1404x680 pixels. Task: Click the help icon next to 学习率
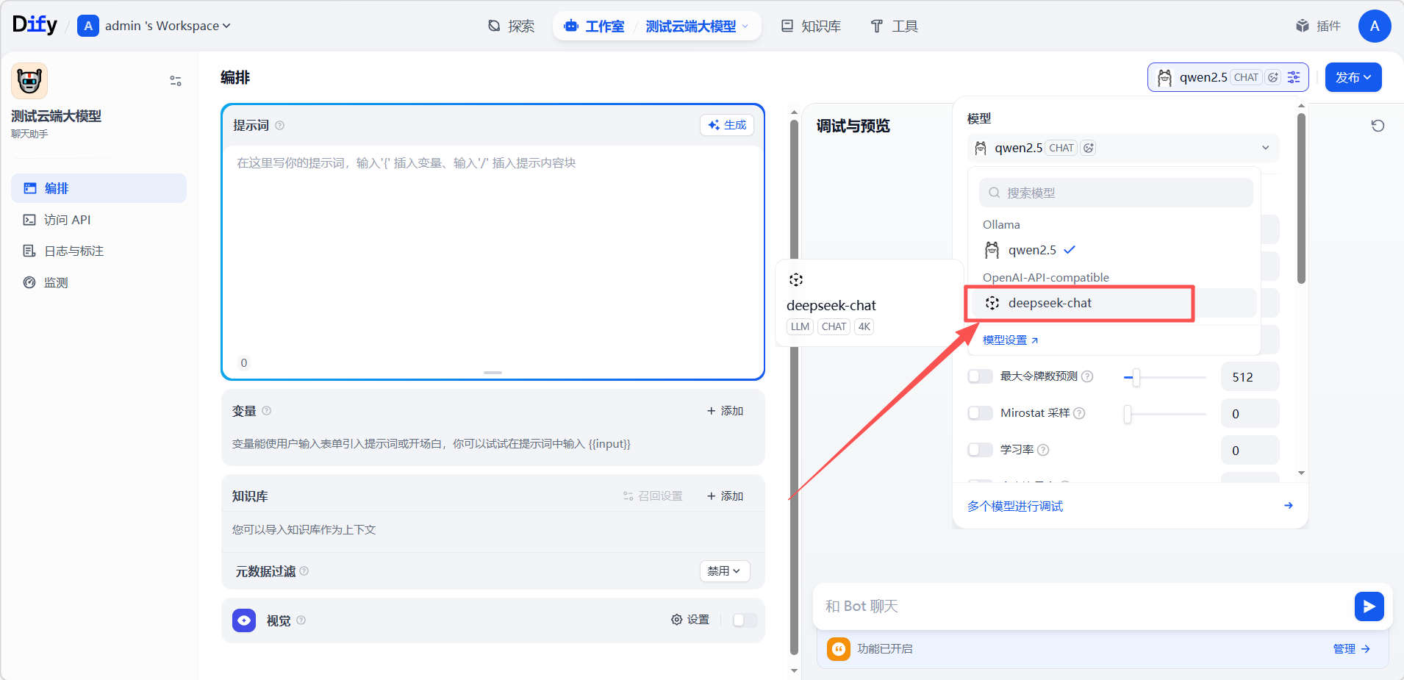tap(1043, 450)
